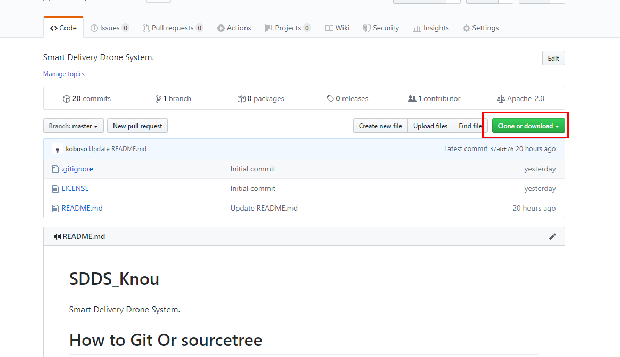The height and width of the screenshot is (357, 620).
Task: Click the packages box icon
Action: pos(241,99)
